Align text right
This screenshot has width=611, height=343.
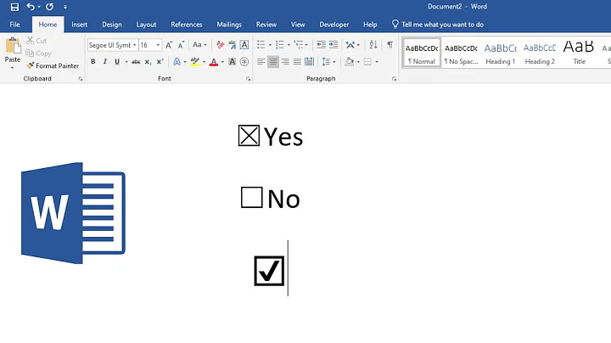(285, 62)
